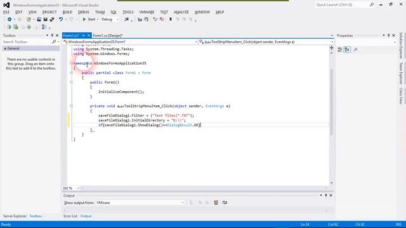Close the Form1.cs tab
The height and width of the screenshot is (228, 406).
(x=89, y=35)
